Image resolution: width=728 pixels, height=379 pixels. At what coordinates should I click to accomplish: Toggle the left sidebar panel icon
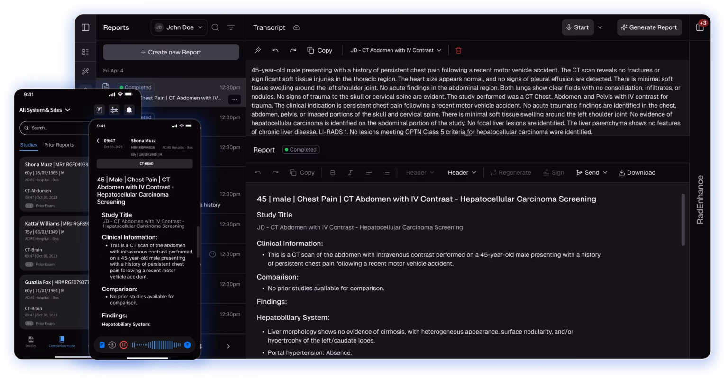85,27
